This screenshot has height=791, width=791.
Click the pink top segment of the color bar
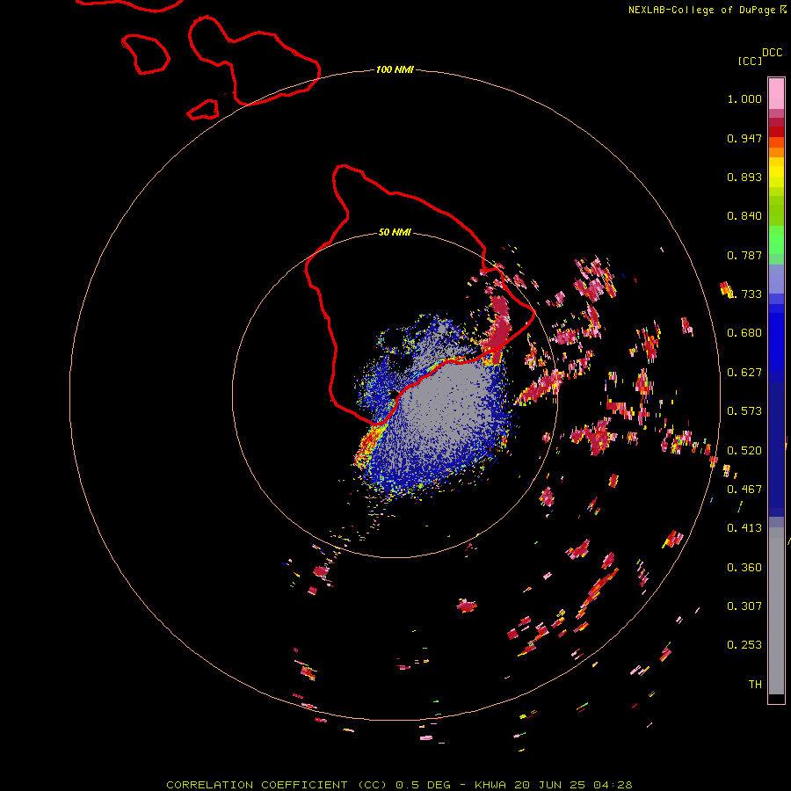(776, 94)
